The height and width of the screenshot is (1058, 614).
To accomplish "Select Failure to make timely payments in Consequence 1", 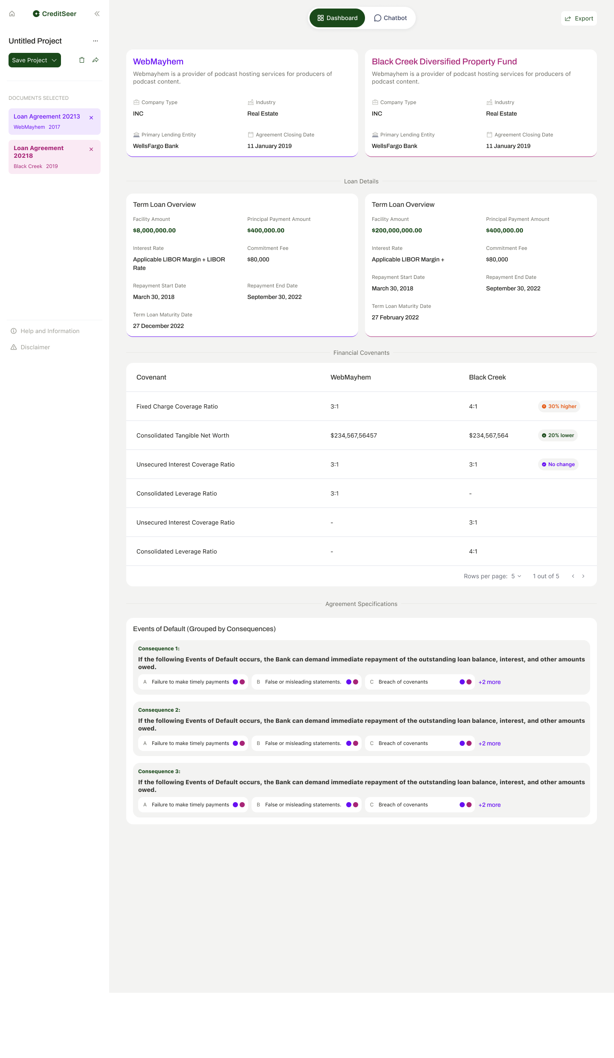I will (193, 682).
